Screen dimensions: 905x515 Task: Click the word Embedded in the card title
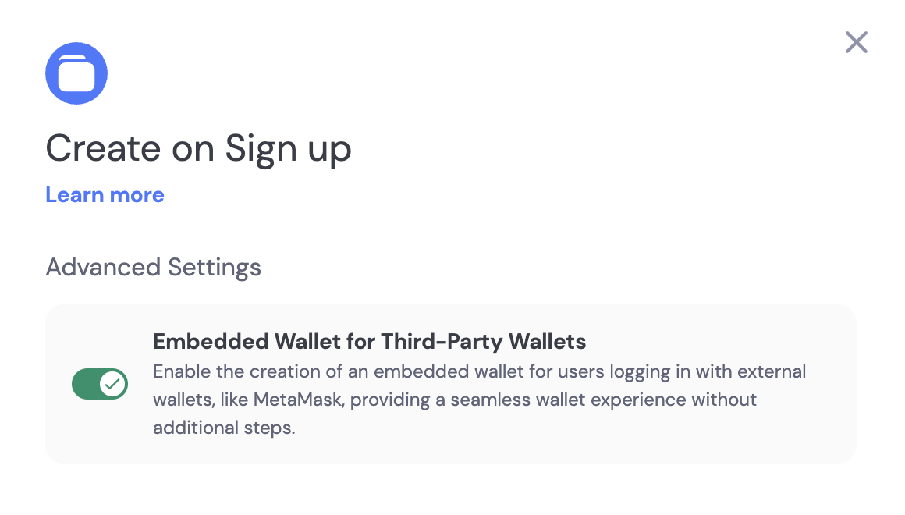coord(211,342)
